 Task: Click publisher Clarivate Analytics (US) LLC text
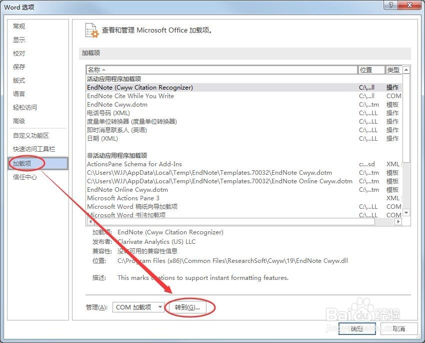(x=156, y=242)
